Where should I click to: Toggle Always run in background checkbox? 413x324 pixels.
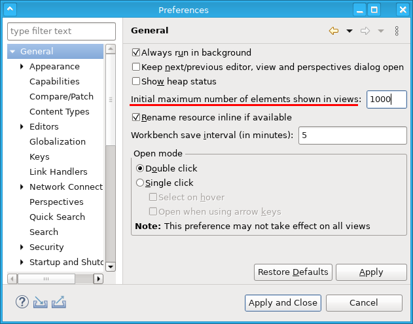pyautogui.click(x=136, y=52)
